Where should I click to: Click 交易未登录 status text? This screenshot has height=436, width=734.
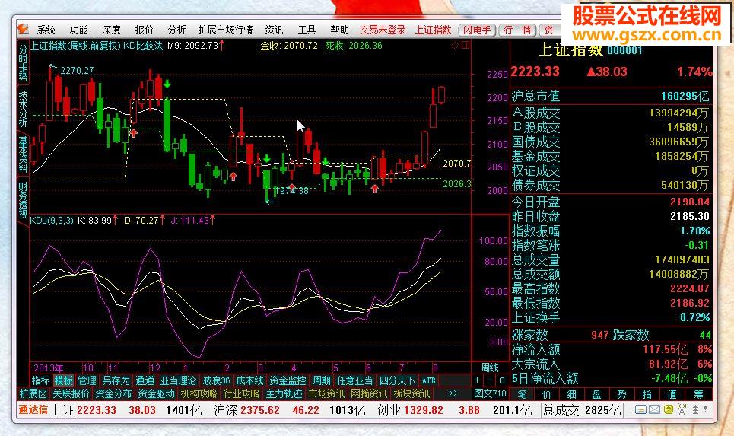pyautogui.click(x=383, y=30)
